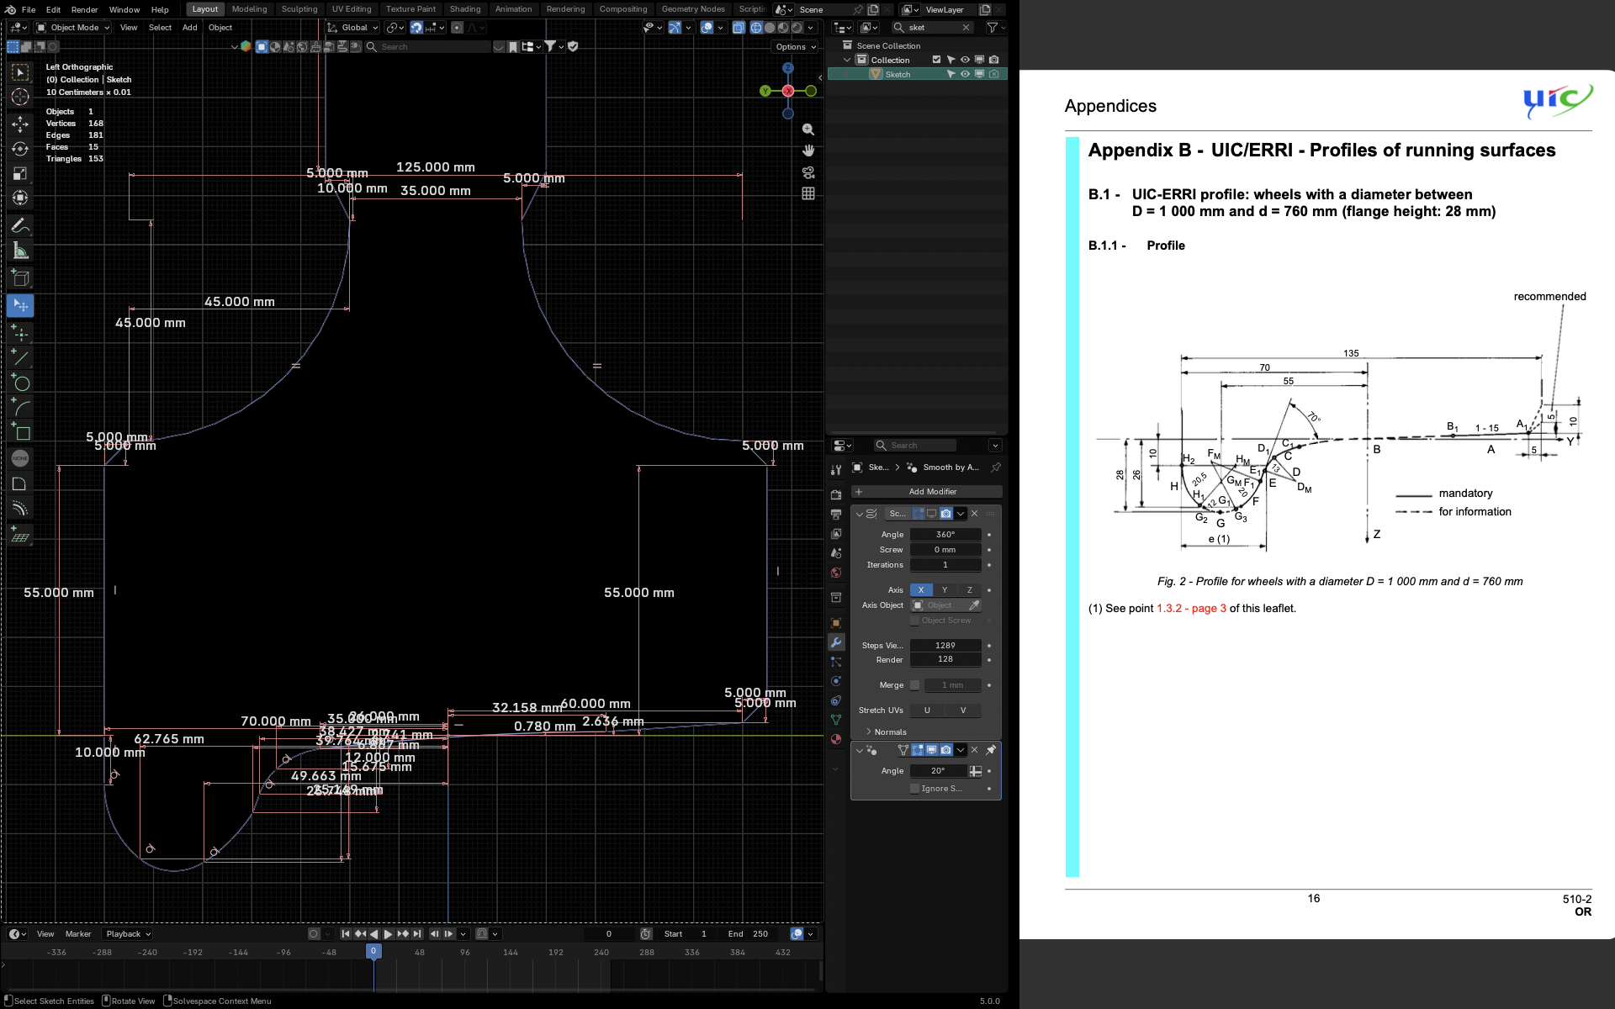Open the Tool properties tab icon

(x=836, y=470)
